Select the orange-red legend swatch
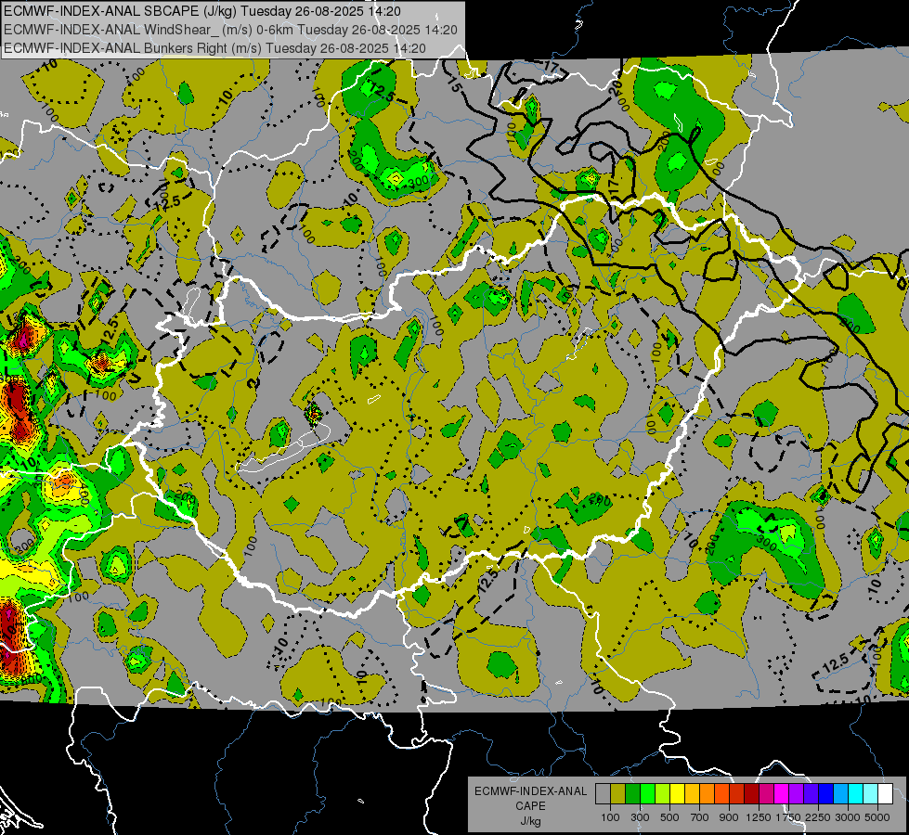Screen dimensions: 909x835 (x=721, y=794)
